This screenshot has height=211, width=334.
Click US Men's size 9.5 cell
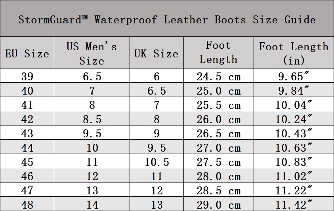pyautogui.click(x=92, y=133)
